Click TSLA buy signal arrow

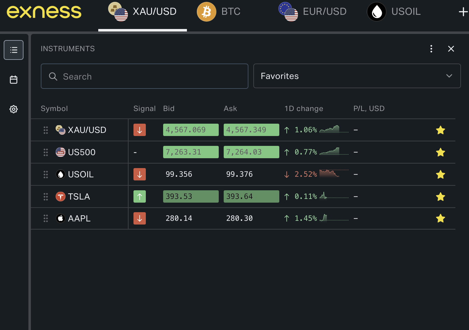pyautogui.click(x=140, y=196)
